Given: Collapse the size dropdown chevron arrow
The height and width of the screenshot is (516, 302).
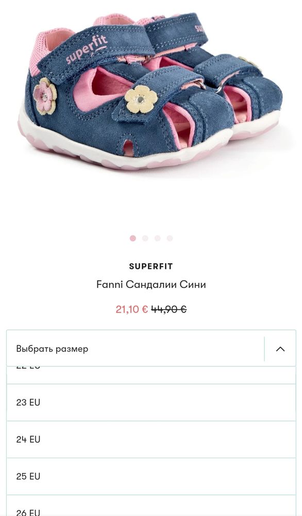Looking at the screenshot, I should [280, 349].
